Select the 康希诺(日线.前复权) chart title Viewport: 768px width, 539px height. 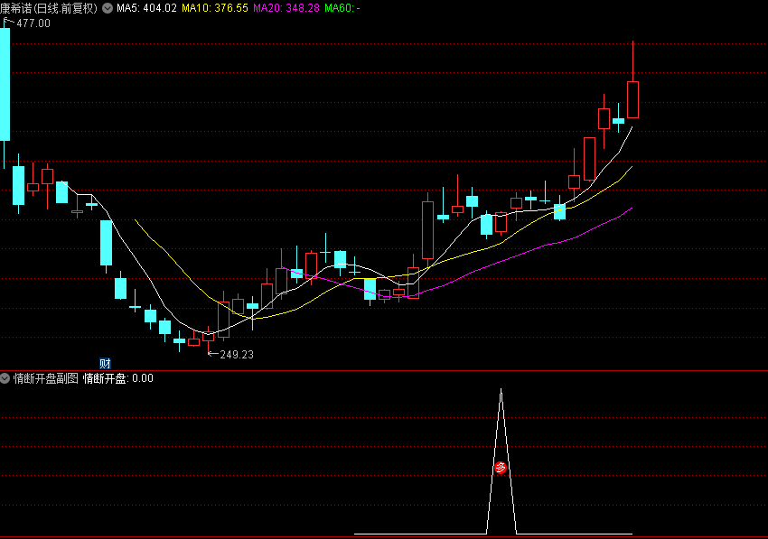[49, 8]
